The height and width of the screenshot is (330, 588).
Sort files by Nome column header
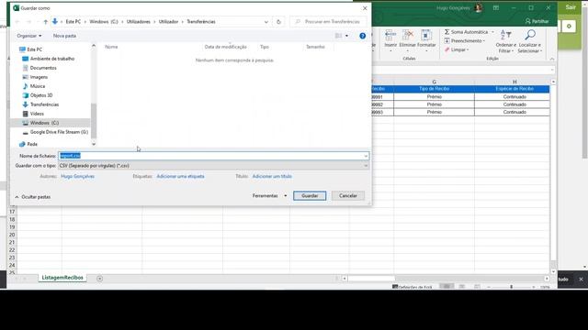click(x=111, y=47)
